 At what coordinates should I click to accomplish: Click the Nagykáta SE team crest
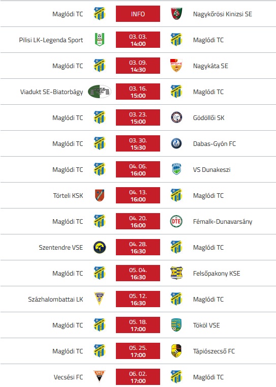(176, 66)
